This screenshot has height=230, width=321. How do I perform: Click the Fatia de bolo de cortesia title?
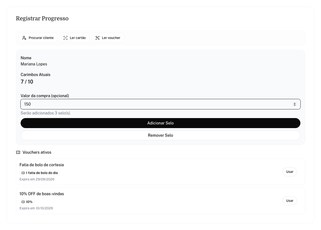point(42,165)
